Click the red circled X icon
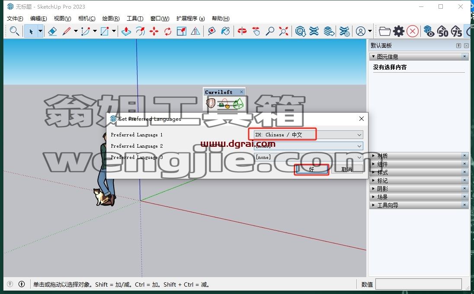The image size is (474, 294). [413, 31]
